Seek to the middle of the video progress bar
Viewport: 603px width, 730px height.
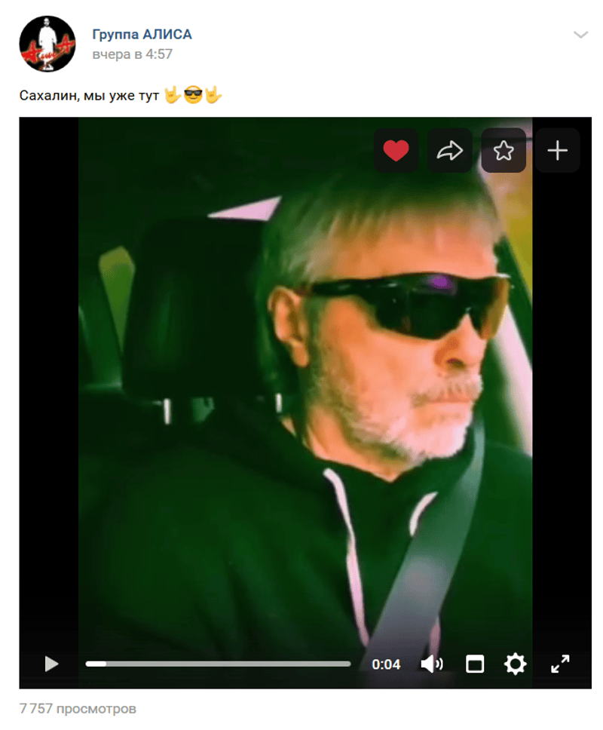pyautogui.click(x=218, y=664)
